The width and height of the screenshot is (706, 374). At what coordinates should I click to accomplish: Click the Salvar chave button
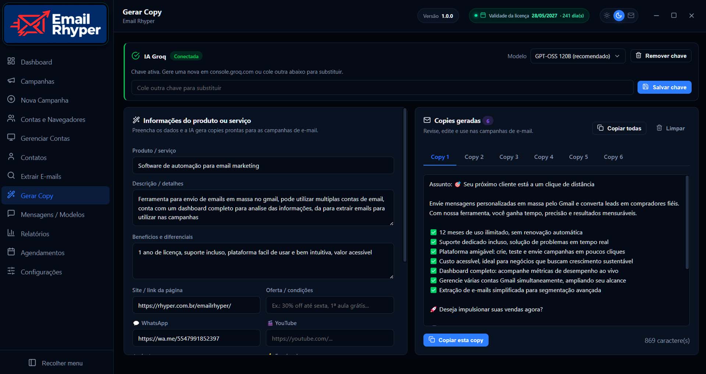coord(664,87)
